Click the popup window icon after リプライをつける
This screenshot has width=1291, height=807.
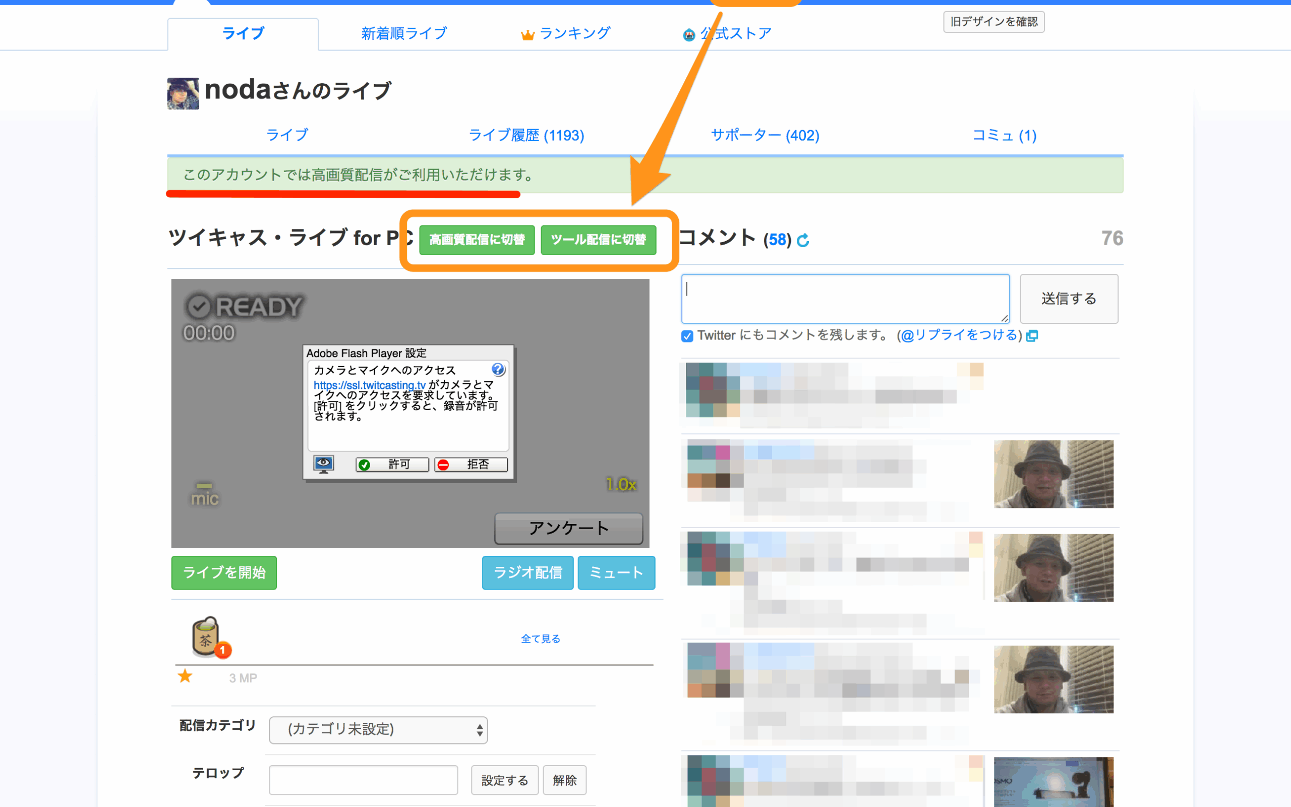click(1032, 336)
